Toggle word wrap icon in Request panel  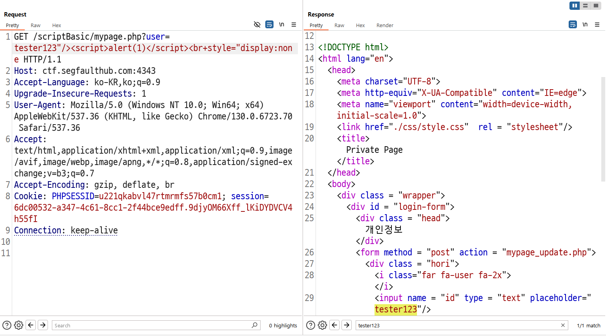[x=269, y=24]
